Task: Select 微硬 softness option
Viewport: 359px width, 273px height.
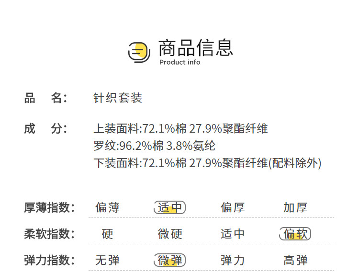Action: tap(170, 234)
